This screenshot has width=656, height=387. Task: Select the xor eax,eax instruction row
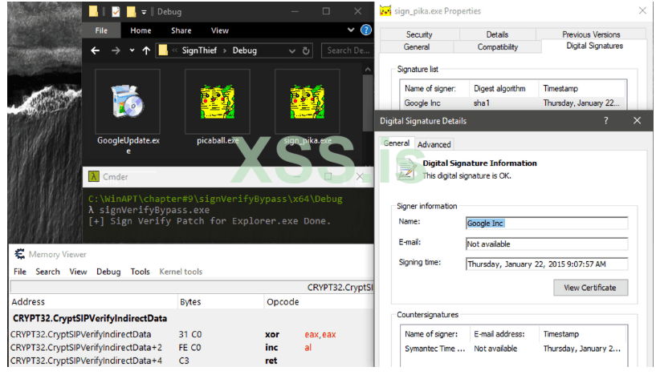[191, 334]
